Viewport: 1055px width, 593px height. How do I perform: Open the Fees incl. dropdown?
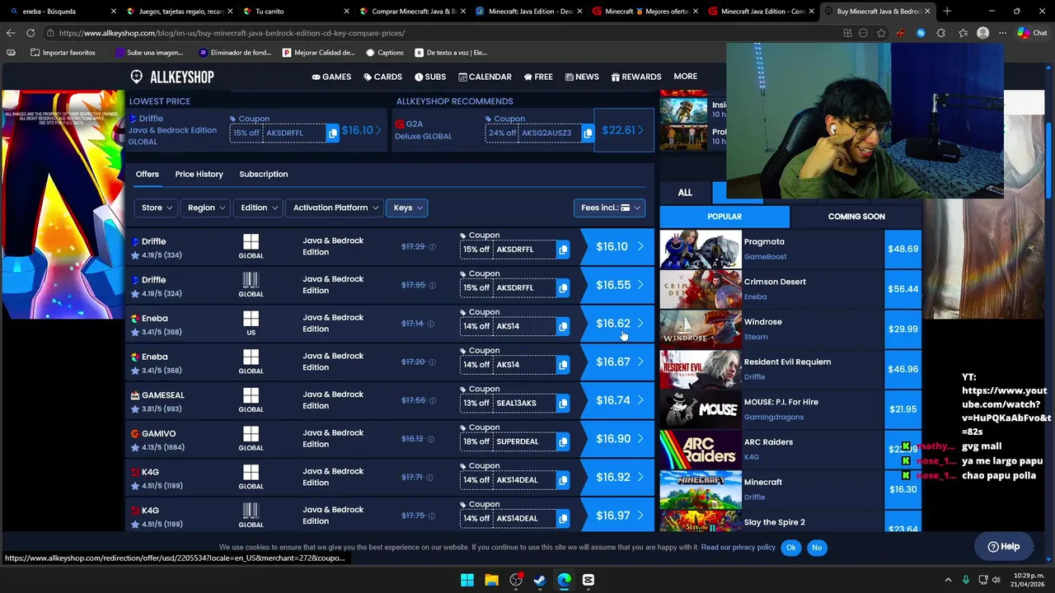click(610, 208)
